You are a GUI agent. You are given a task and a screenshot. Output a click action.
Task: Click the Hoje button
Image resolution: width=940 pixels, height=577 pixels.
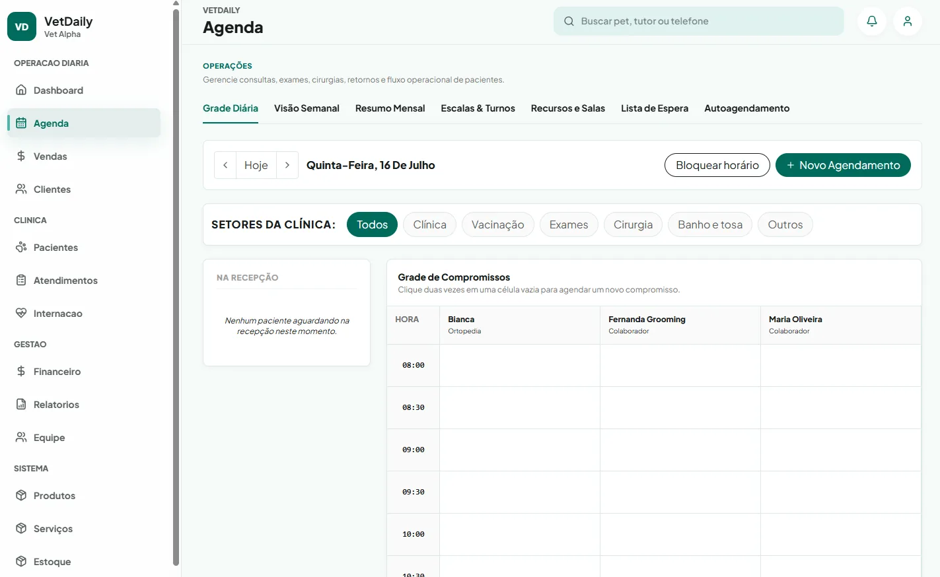pos(256,165)
